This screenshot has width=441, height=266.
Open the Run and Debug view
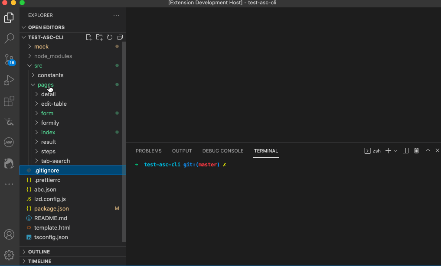click(9, 80)
